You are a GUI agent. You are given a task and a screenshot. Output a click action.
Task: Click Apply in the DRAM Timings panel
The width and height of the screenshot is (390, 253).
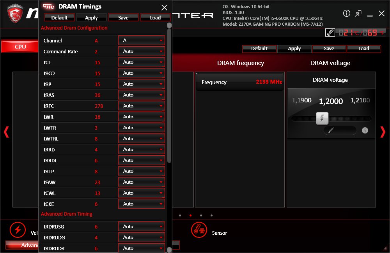[x=91, y=18]
